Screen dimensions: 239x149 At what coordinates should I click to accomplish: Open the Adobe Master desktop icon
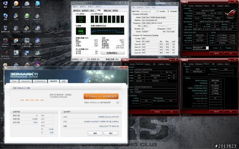tap(5, 42)
